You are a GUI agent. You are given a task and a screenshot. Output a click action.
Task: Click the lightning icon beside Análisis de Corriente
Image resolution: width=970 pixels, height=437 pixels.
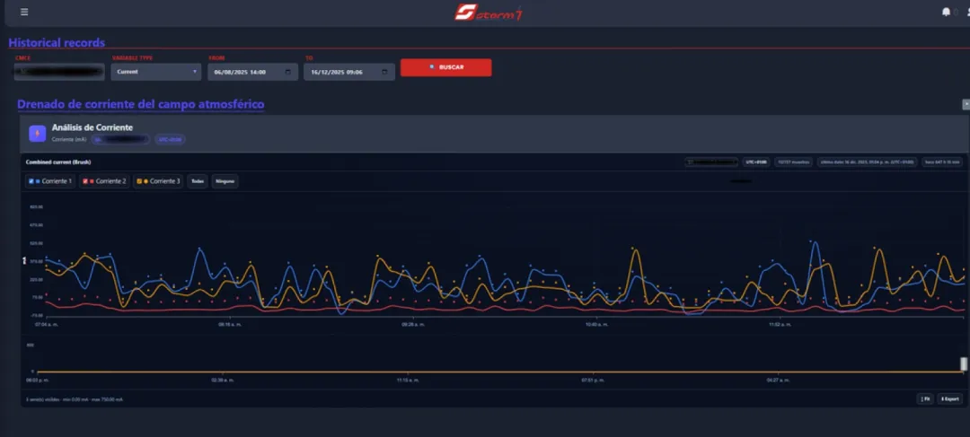click(37, 133)
